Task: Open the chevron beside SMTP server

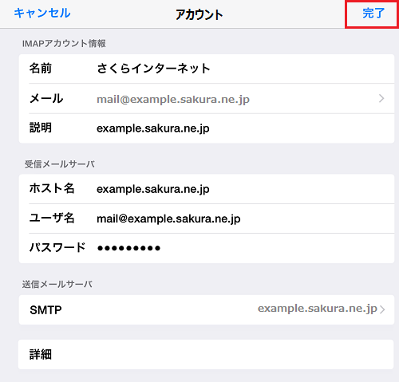Action: (382, 309)
